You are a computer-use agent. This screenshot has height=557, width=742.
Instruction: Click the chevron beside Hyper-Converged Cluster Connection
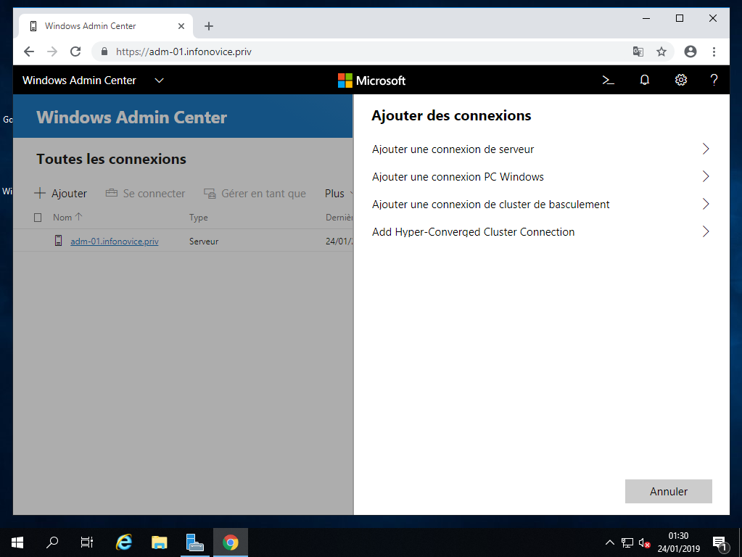click(706, 231)
